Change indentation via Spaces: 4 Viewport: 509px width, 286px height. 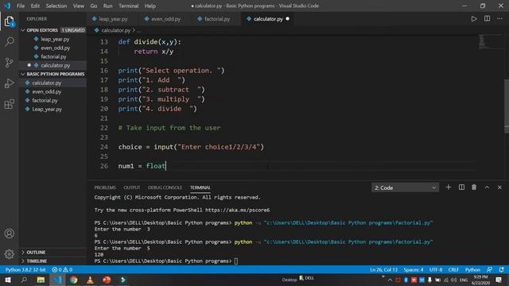414,270
